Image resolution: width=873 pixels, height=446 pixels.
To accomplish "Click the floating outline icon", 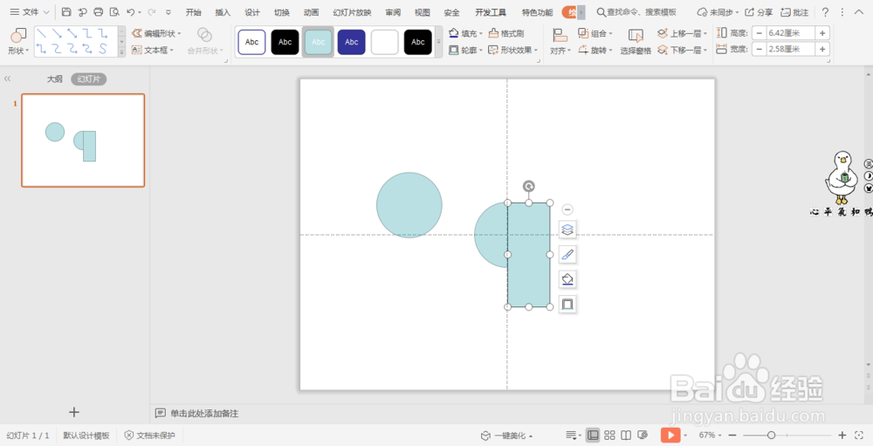I will pyautogui.click(x=567, y=304).
